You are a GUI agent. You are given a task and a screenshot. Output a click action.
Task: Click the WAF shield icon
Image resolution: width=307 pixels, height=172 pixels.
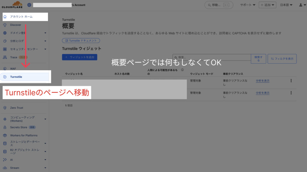(5, 69)
